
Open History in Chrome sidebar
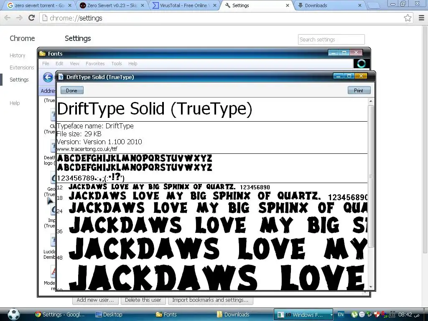coord(18,56)
